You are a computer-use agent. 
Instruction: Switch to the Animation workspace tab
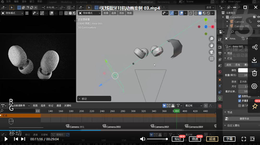147,2
